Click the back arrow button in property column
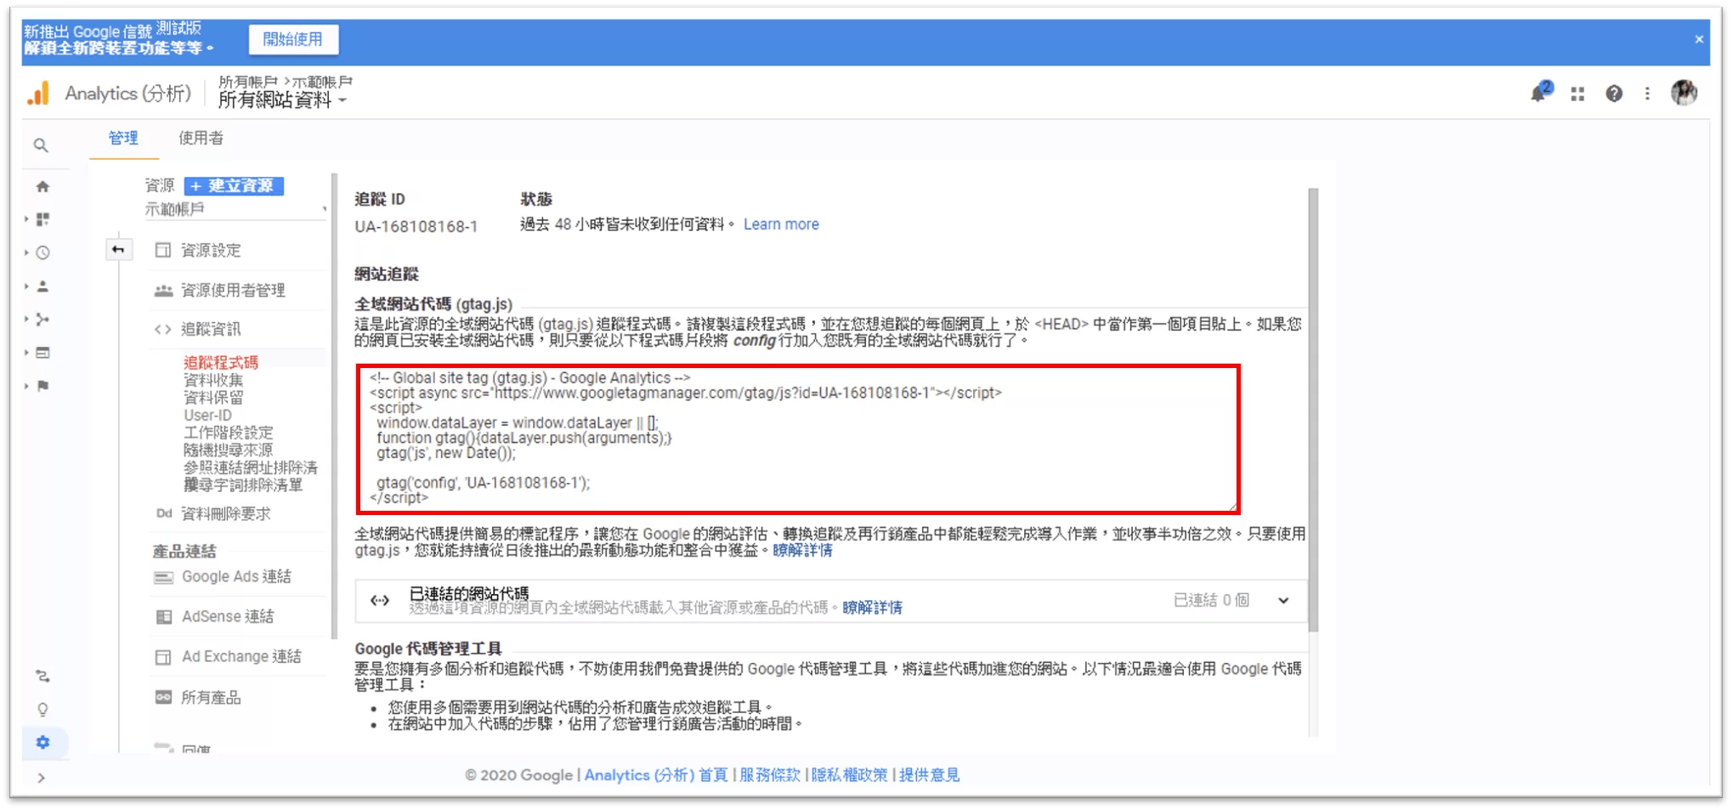1732x810 pixels. pos(118,249)
